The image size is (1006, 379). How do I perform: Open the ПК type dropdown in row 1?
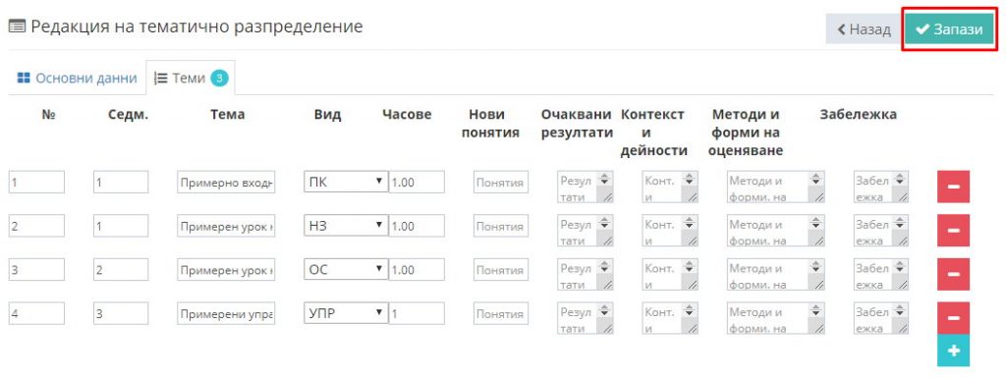tap(346, 182)
